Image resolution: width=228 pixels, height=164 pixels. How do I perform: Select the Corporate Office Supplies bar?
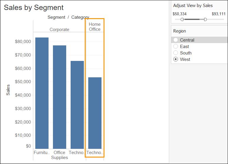[x=59, y=97]
